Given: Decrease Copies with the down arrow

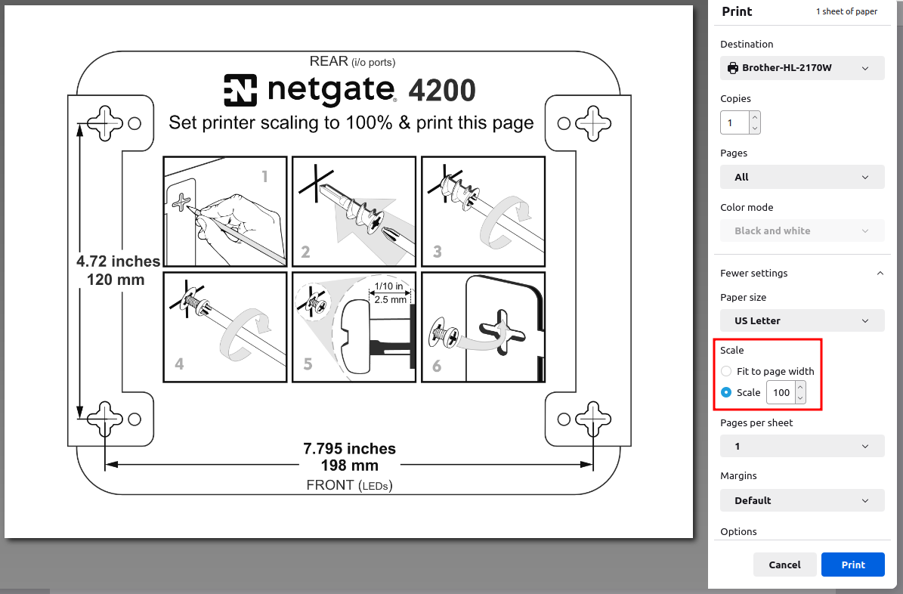Looking at the screenshot, I should point(755,128).
